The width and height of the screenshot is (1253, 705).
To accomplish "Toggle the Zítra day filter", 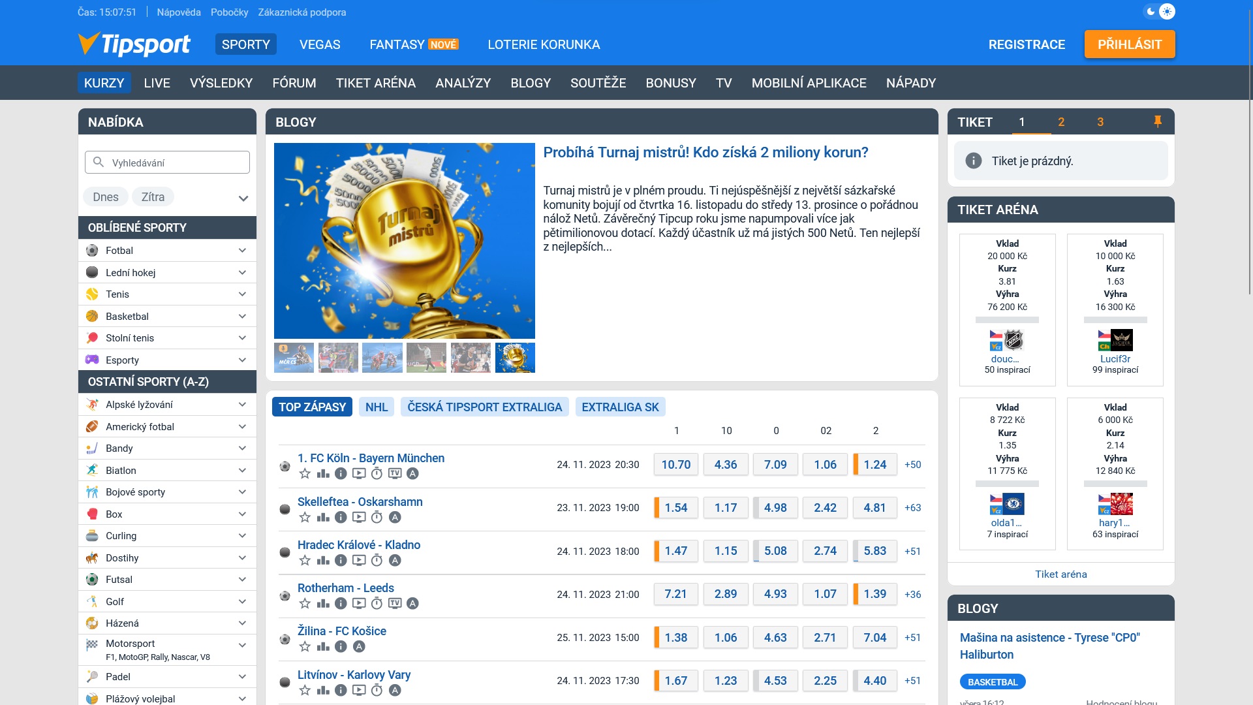I will pyautogui.click(x=153, y=197).
